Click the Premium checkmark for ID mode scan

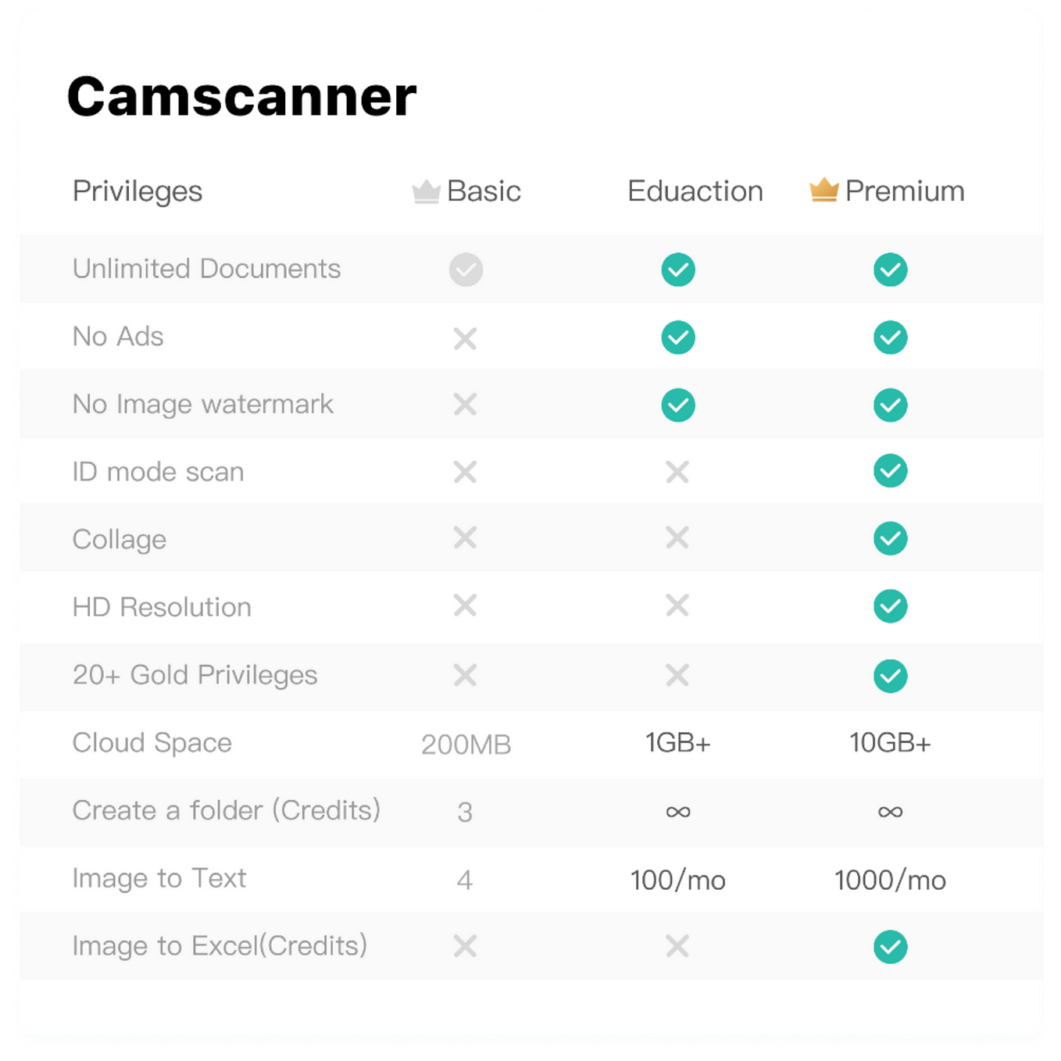[891, 471]
